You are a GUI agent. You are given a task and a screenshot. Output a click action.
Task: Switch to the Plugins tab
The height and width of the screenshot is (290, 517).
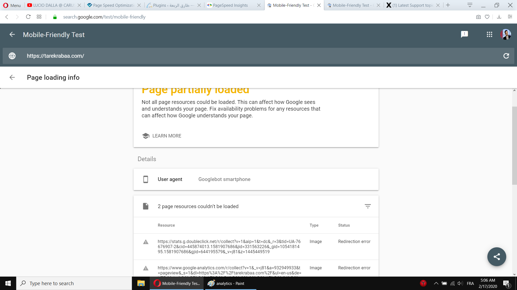(171, 5)
